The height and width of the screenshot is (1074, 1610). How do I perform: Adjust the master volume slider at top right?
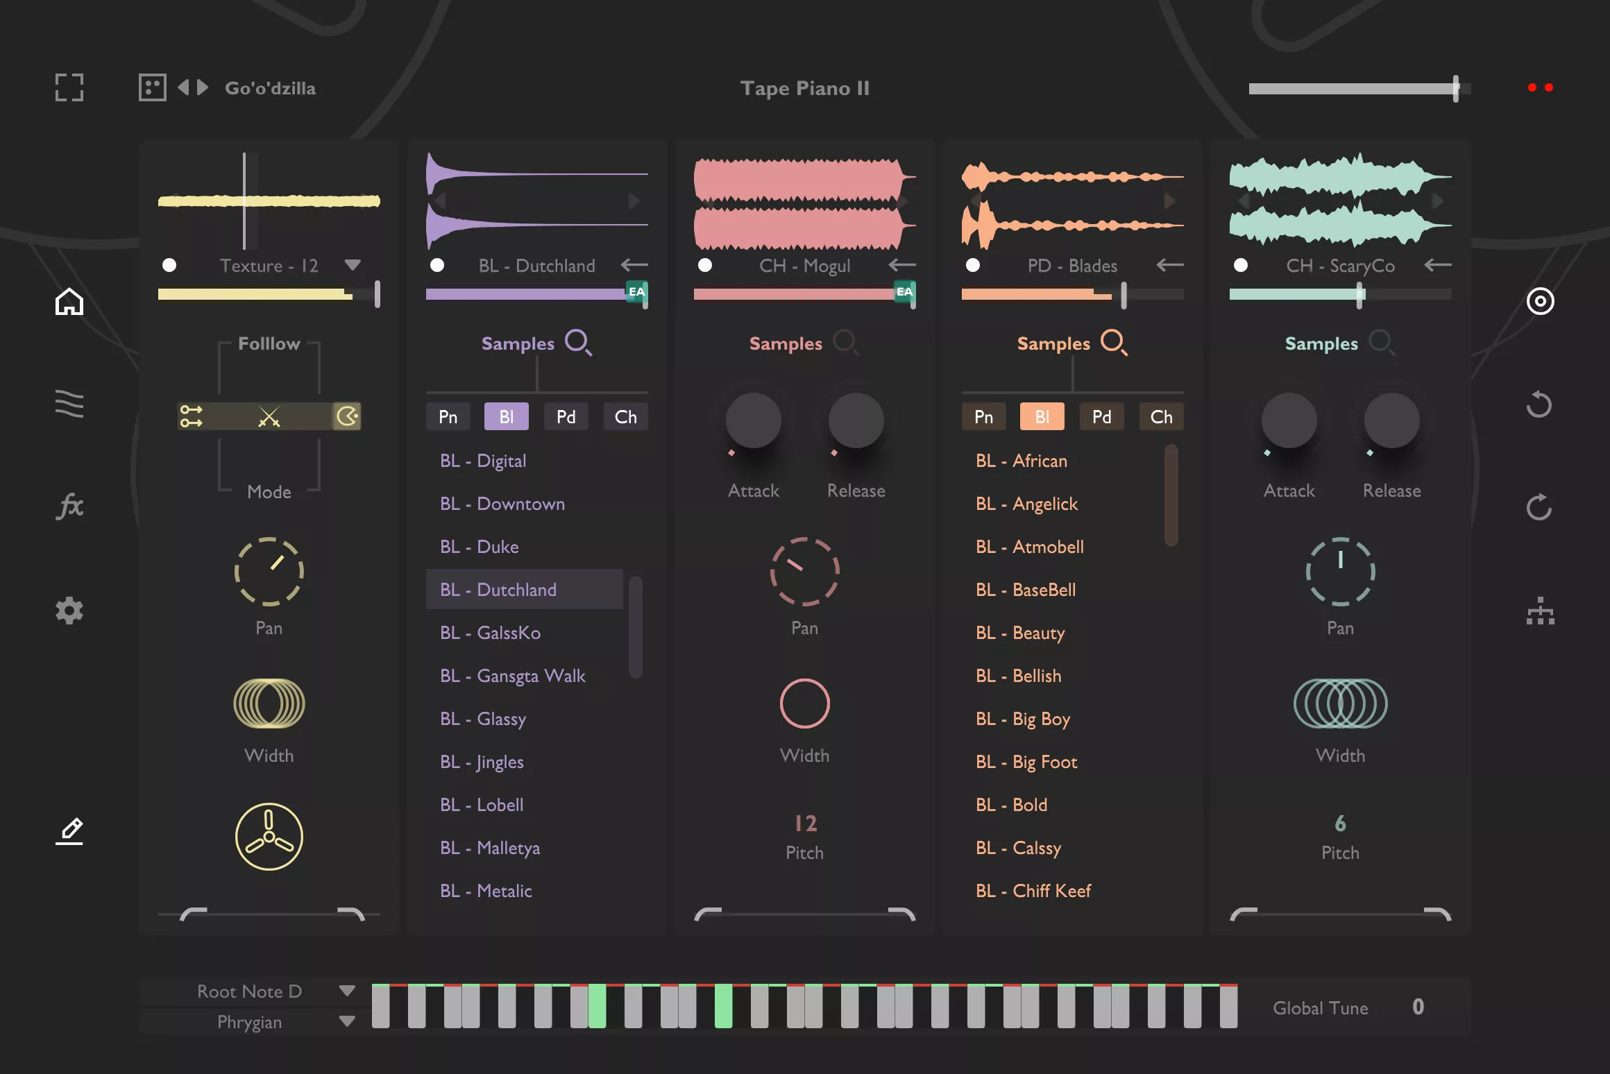(1456, 88)
